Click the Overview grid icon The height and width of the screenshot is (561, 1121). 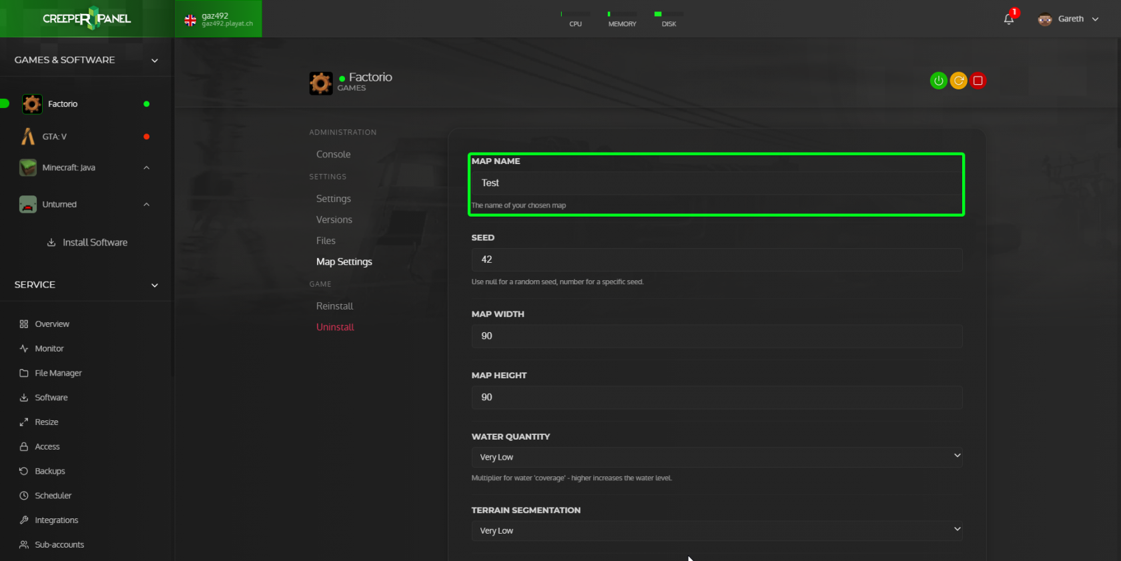(x=24, y=324)
